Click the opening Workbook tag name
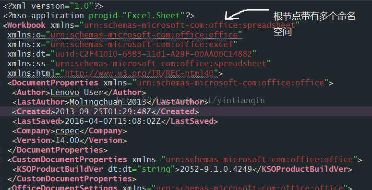This screenshot has width=372, height=190. tap(26, 25)
